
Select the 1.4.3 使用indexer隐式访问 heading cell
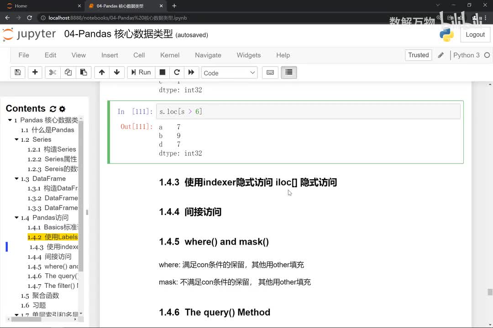coord(248,182)
